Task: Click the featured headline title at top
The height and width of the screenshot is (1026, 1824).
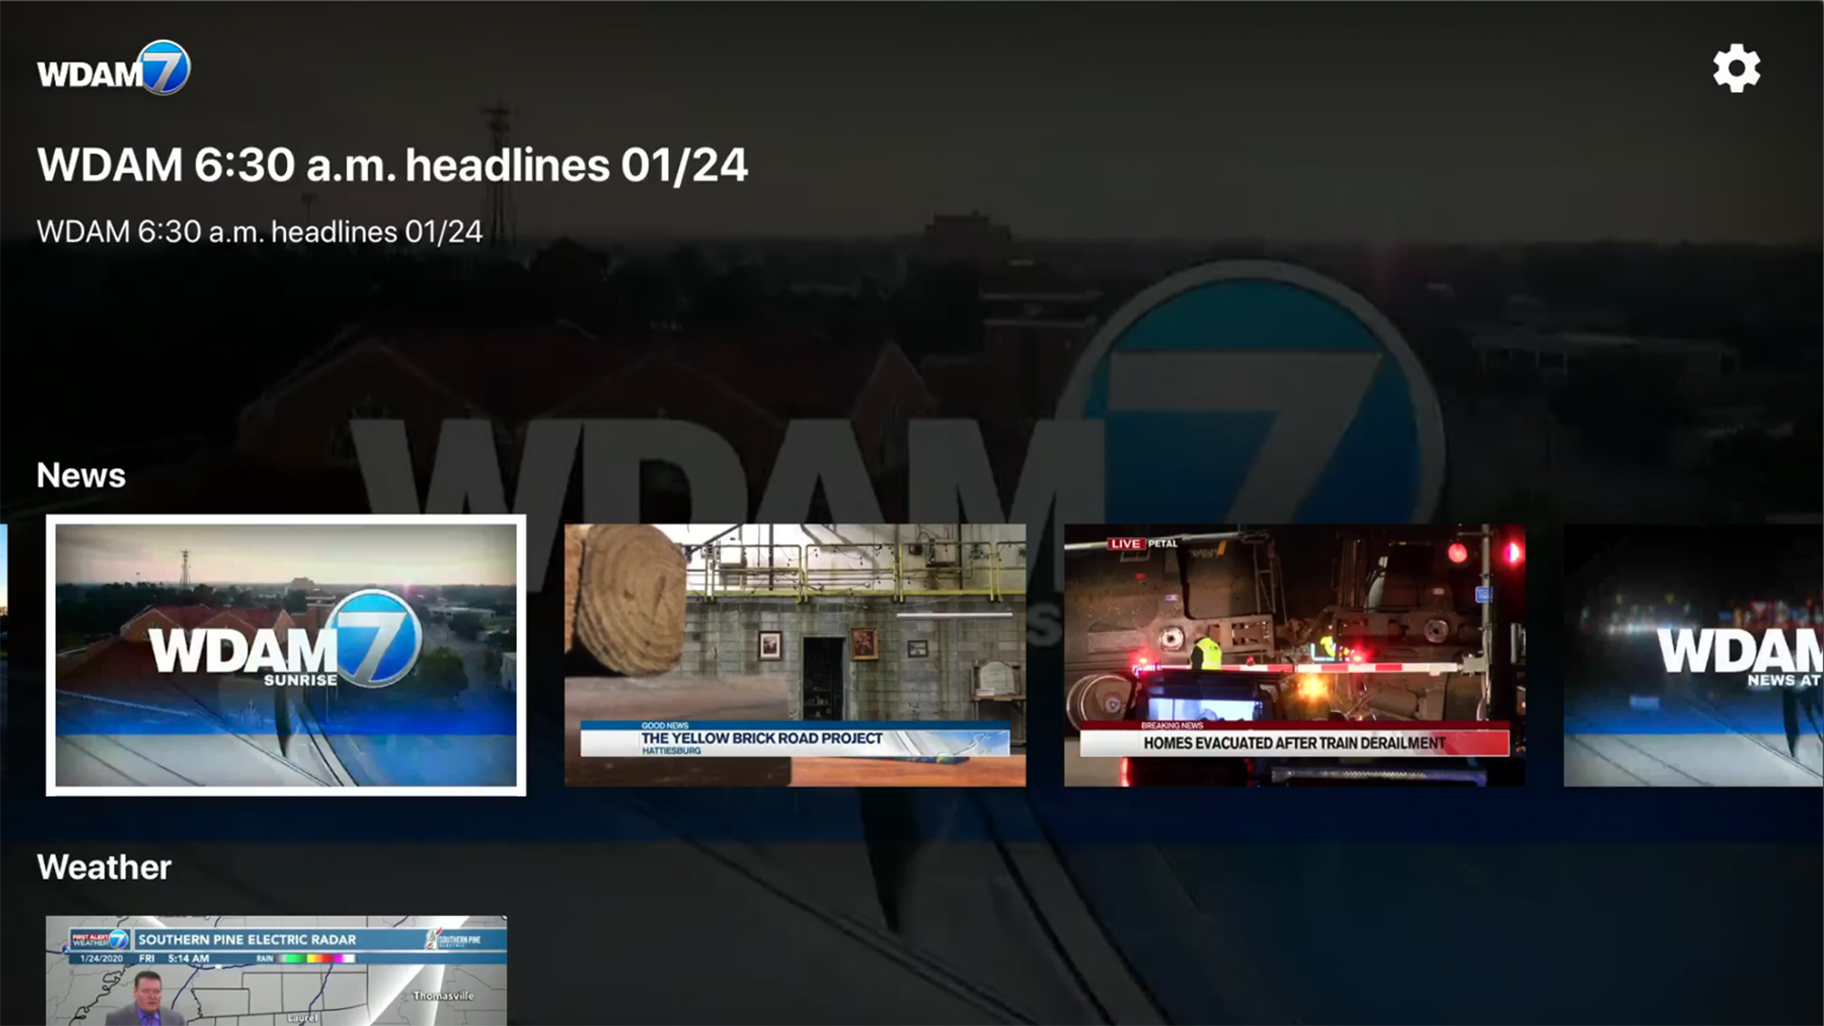Action: (x=391, y=163)
